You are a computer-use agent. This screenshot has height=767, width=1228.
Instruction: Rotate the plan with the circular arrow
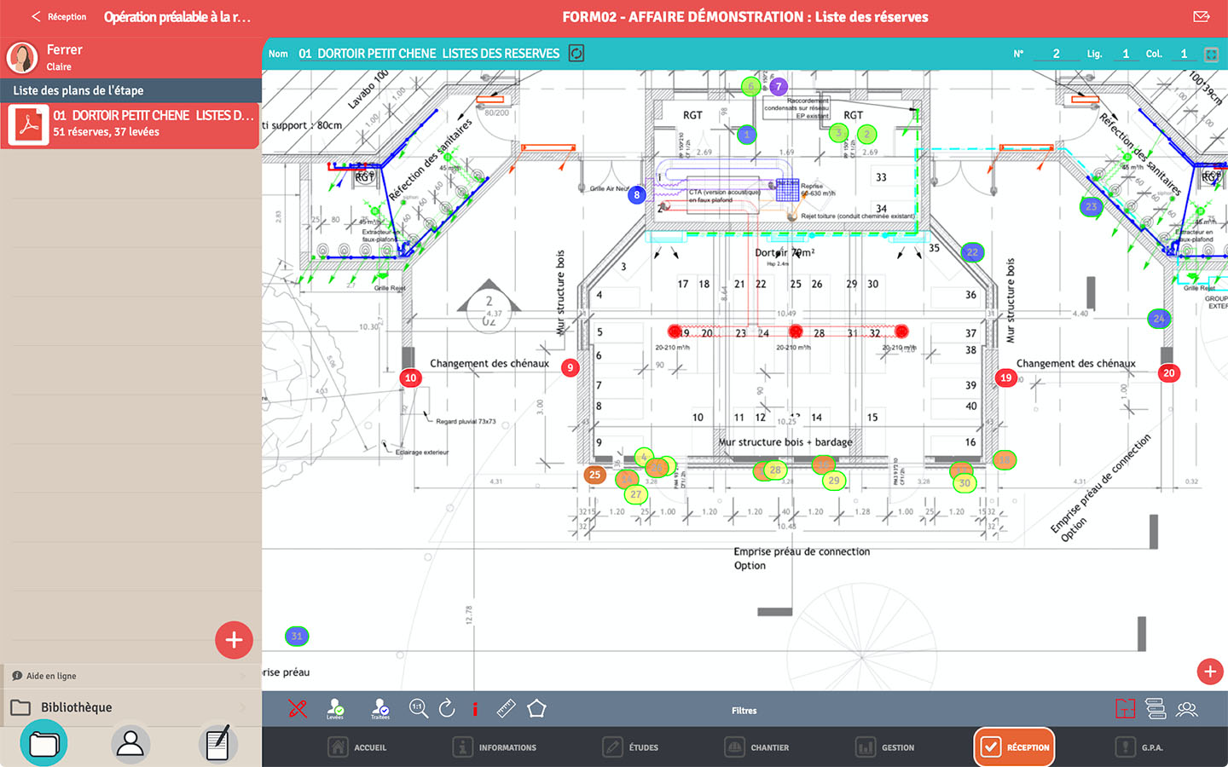coord(447,708)
